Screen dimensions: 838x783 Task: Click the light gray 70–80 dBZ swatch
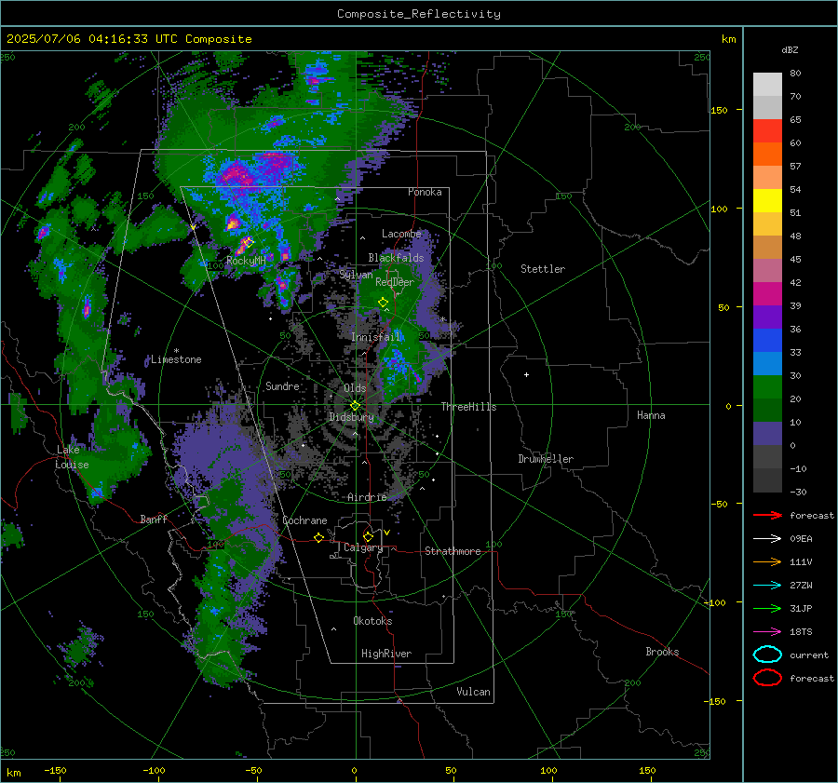767,85
